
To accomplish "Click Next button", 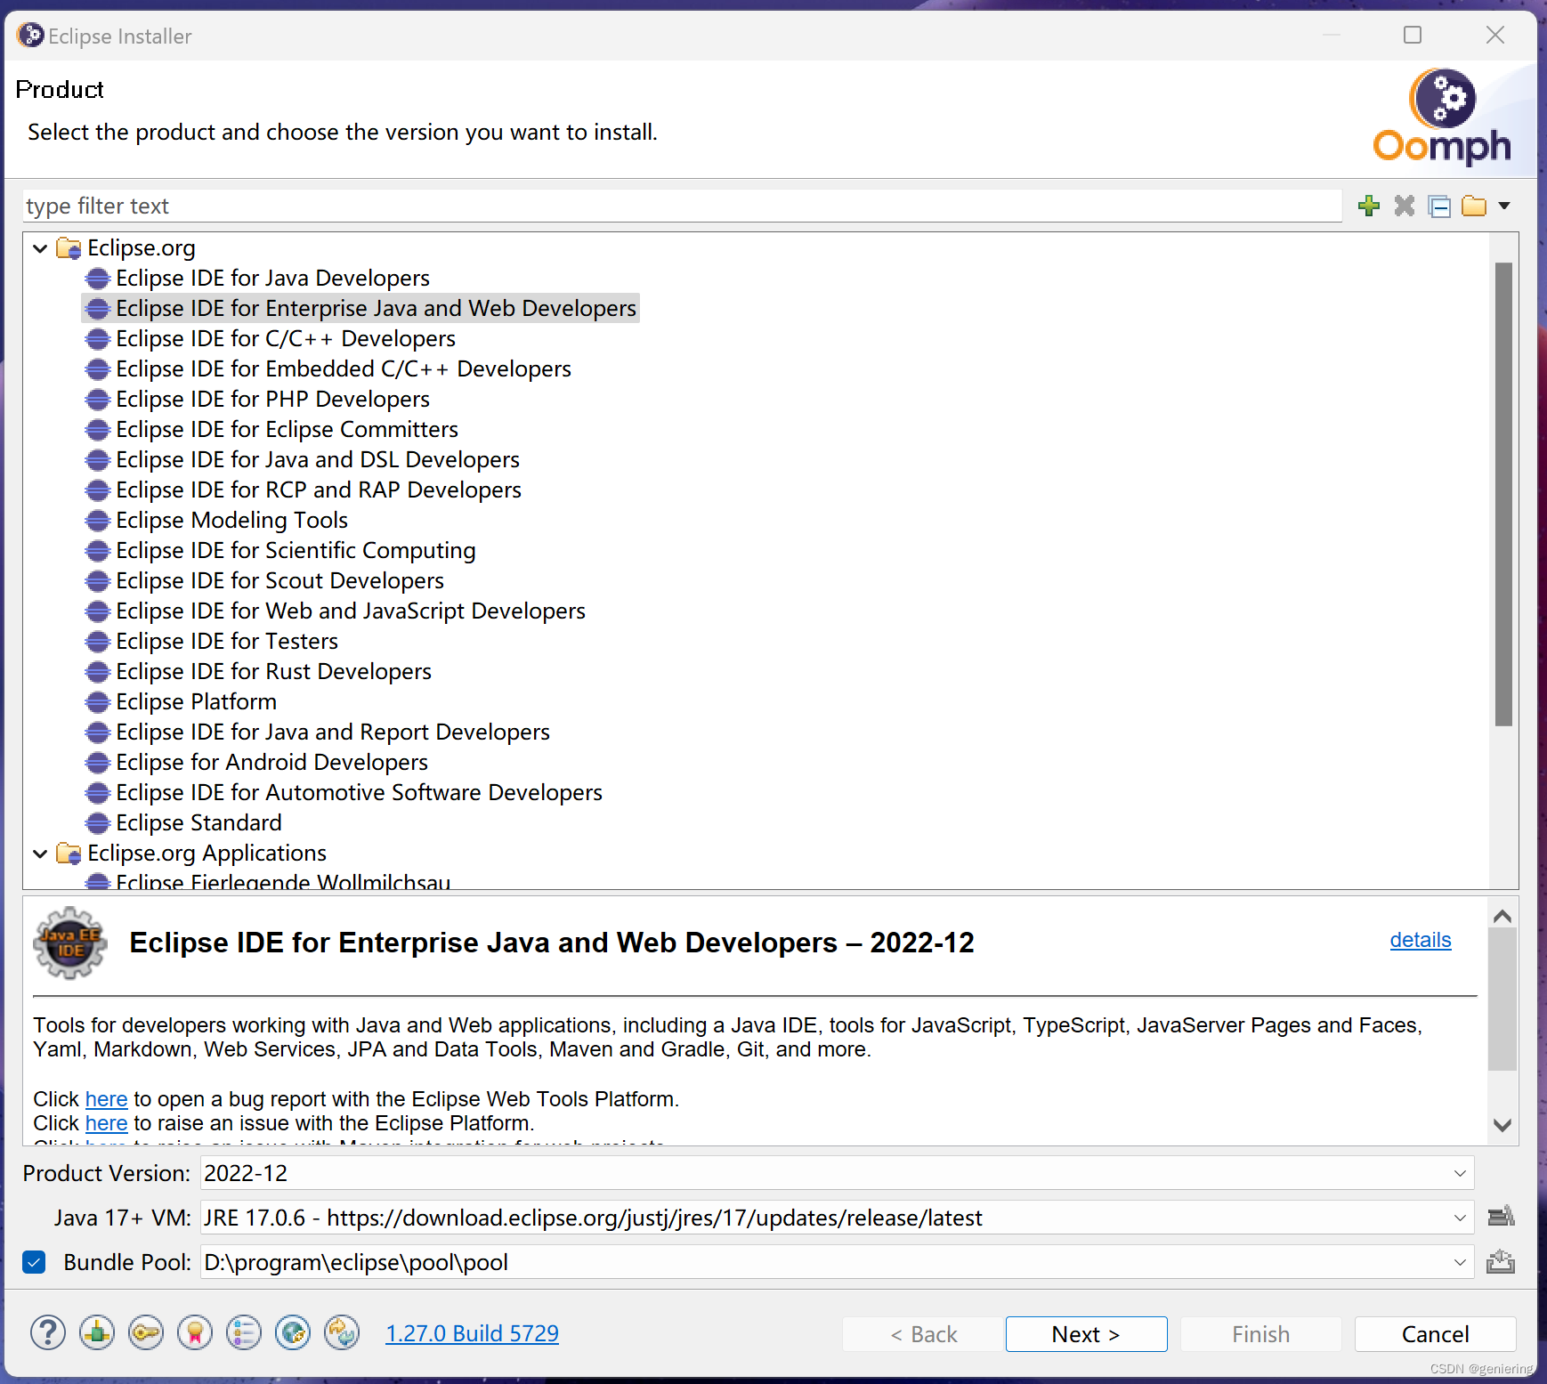I will coord(1086,1334).
